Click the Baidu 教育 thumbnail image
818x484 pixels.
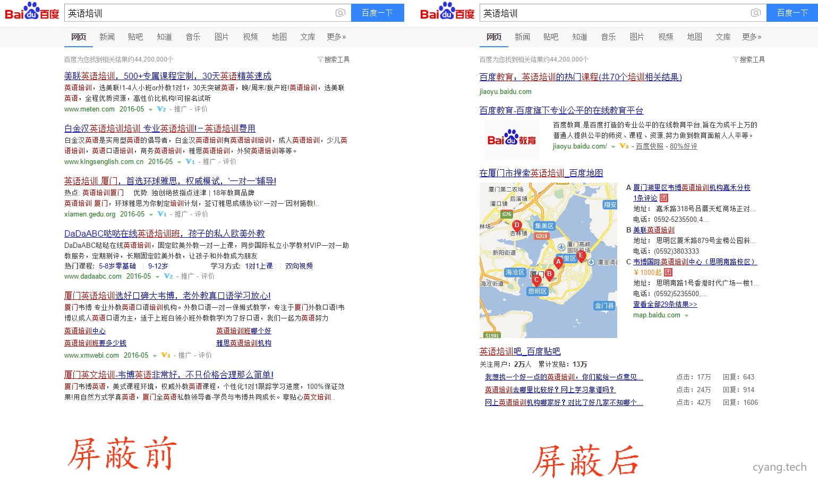pos(511,140)
